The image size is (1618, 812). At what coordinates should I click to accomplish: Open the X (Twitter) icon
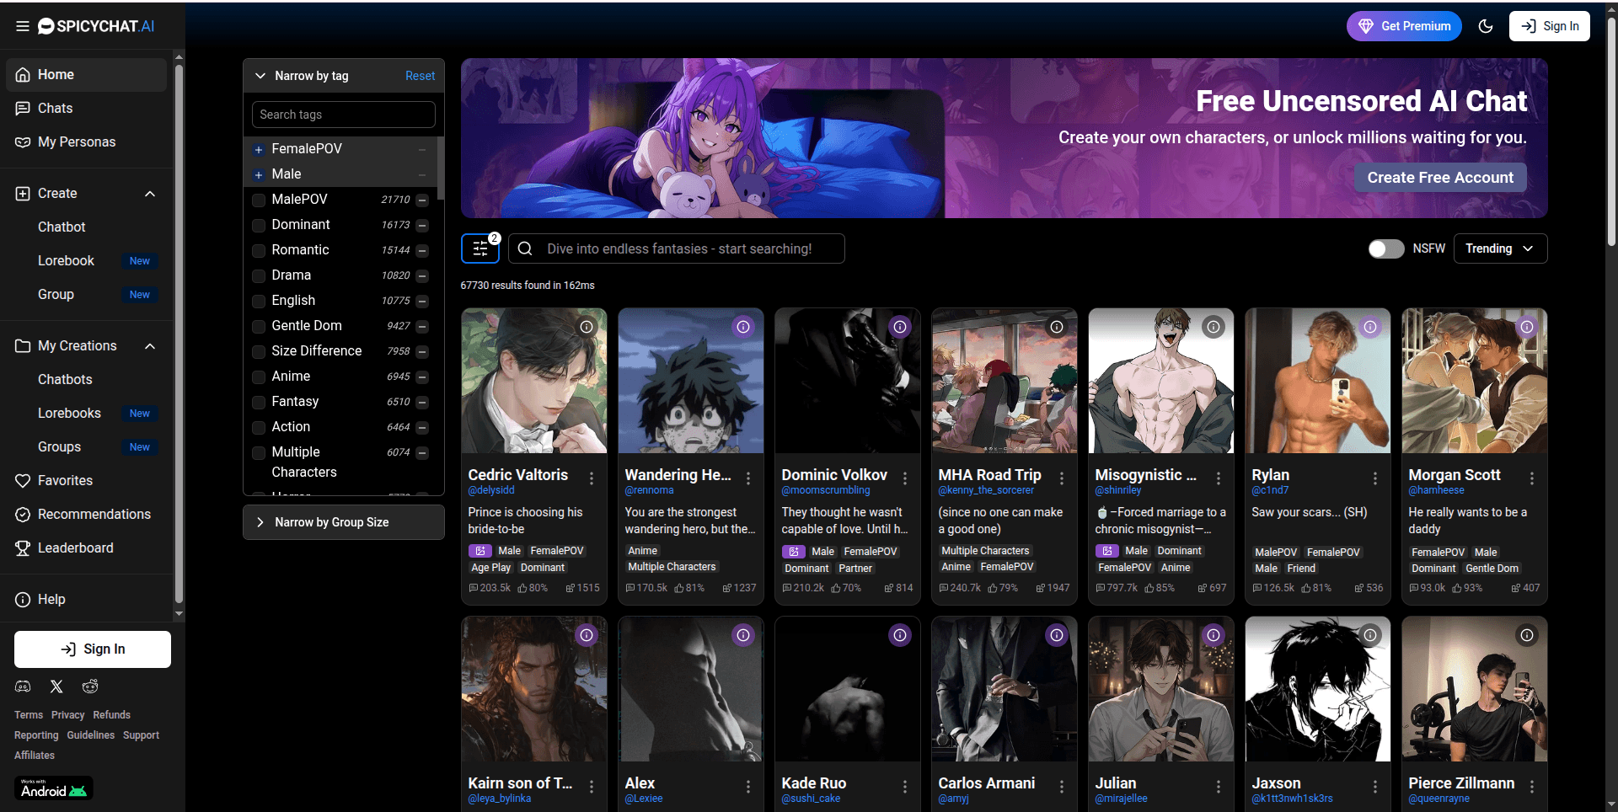[56, 686]
